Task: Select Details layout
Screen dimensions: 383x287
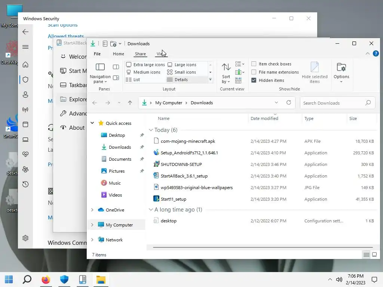Action: (187, 80)
